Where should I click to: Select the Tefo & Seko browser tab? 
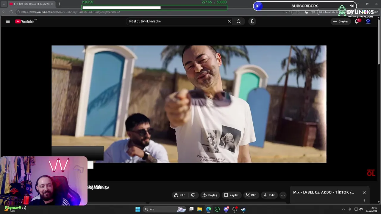pos(32,4)
